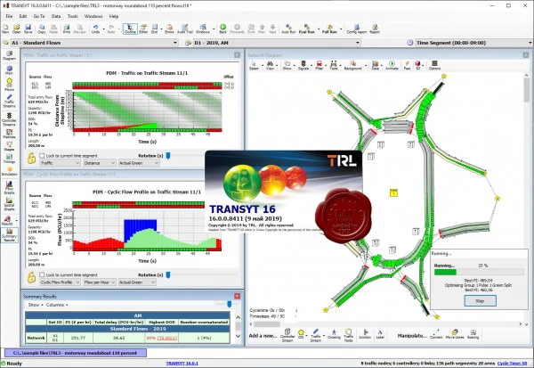The image size is (534, 368).
Task: Open the Columns dropdown in Summary Results
Action: pyautogui.click(x=57, y=305)
